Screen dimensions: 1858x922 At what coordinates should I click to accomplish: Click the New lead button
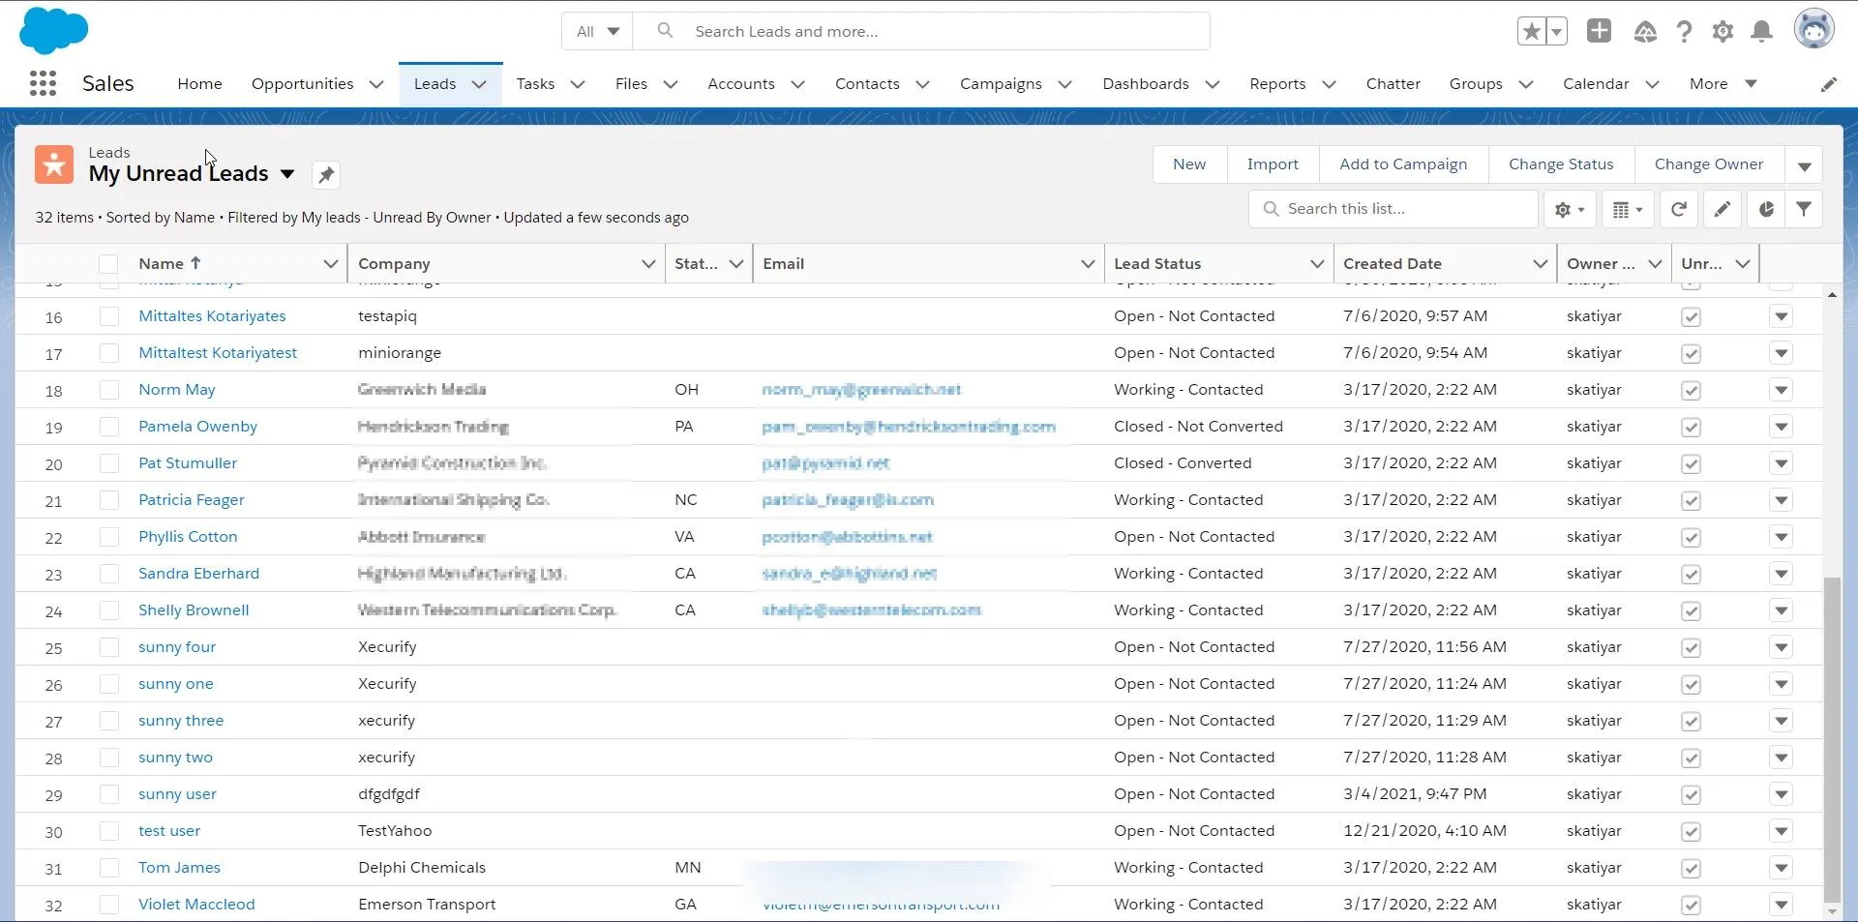click(x=1189, y=164)
